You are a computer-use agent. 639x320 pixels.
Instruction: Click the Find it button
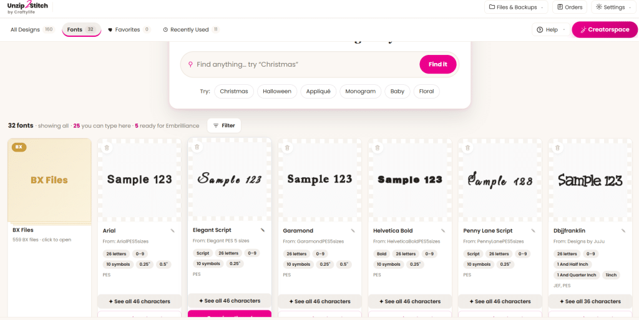point(437,64)
